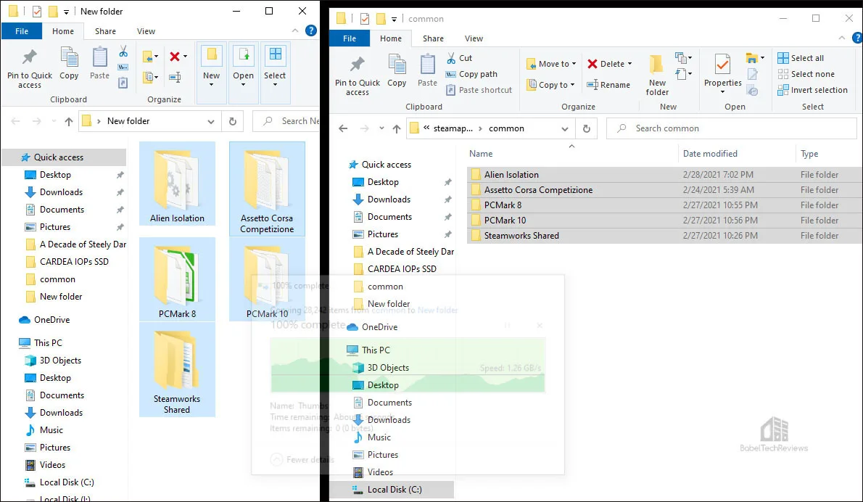This screenshot has width=863, height=502.
Task: Go up one level in New folder window
Action: click(69, 121)
